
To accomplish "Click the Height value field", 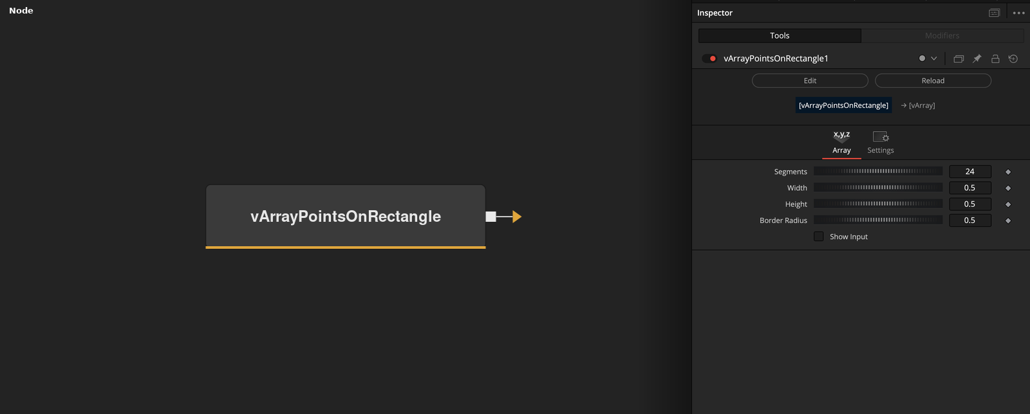I will point(970,204).
